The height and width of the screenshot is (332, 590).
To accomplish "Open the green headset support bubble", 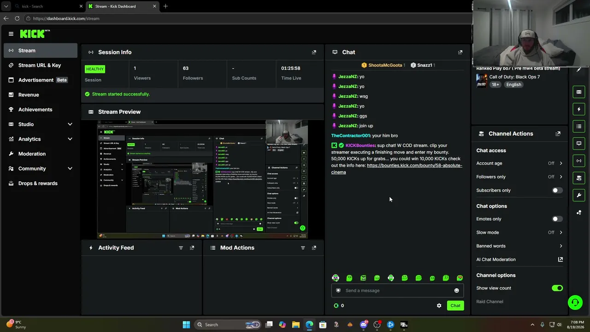I will [x=575, y=302].
